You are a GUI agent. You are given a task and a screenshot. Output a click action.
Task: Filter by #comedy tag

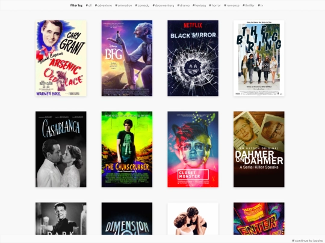(142, 5)
